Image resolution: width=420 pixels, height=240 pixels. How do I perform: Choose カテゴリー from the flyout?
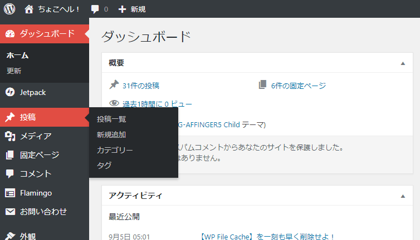coord(115,150)
